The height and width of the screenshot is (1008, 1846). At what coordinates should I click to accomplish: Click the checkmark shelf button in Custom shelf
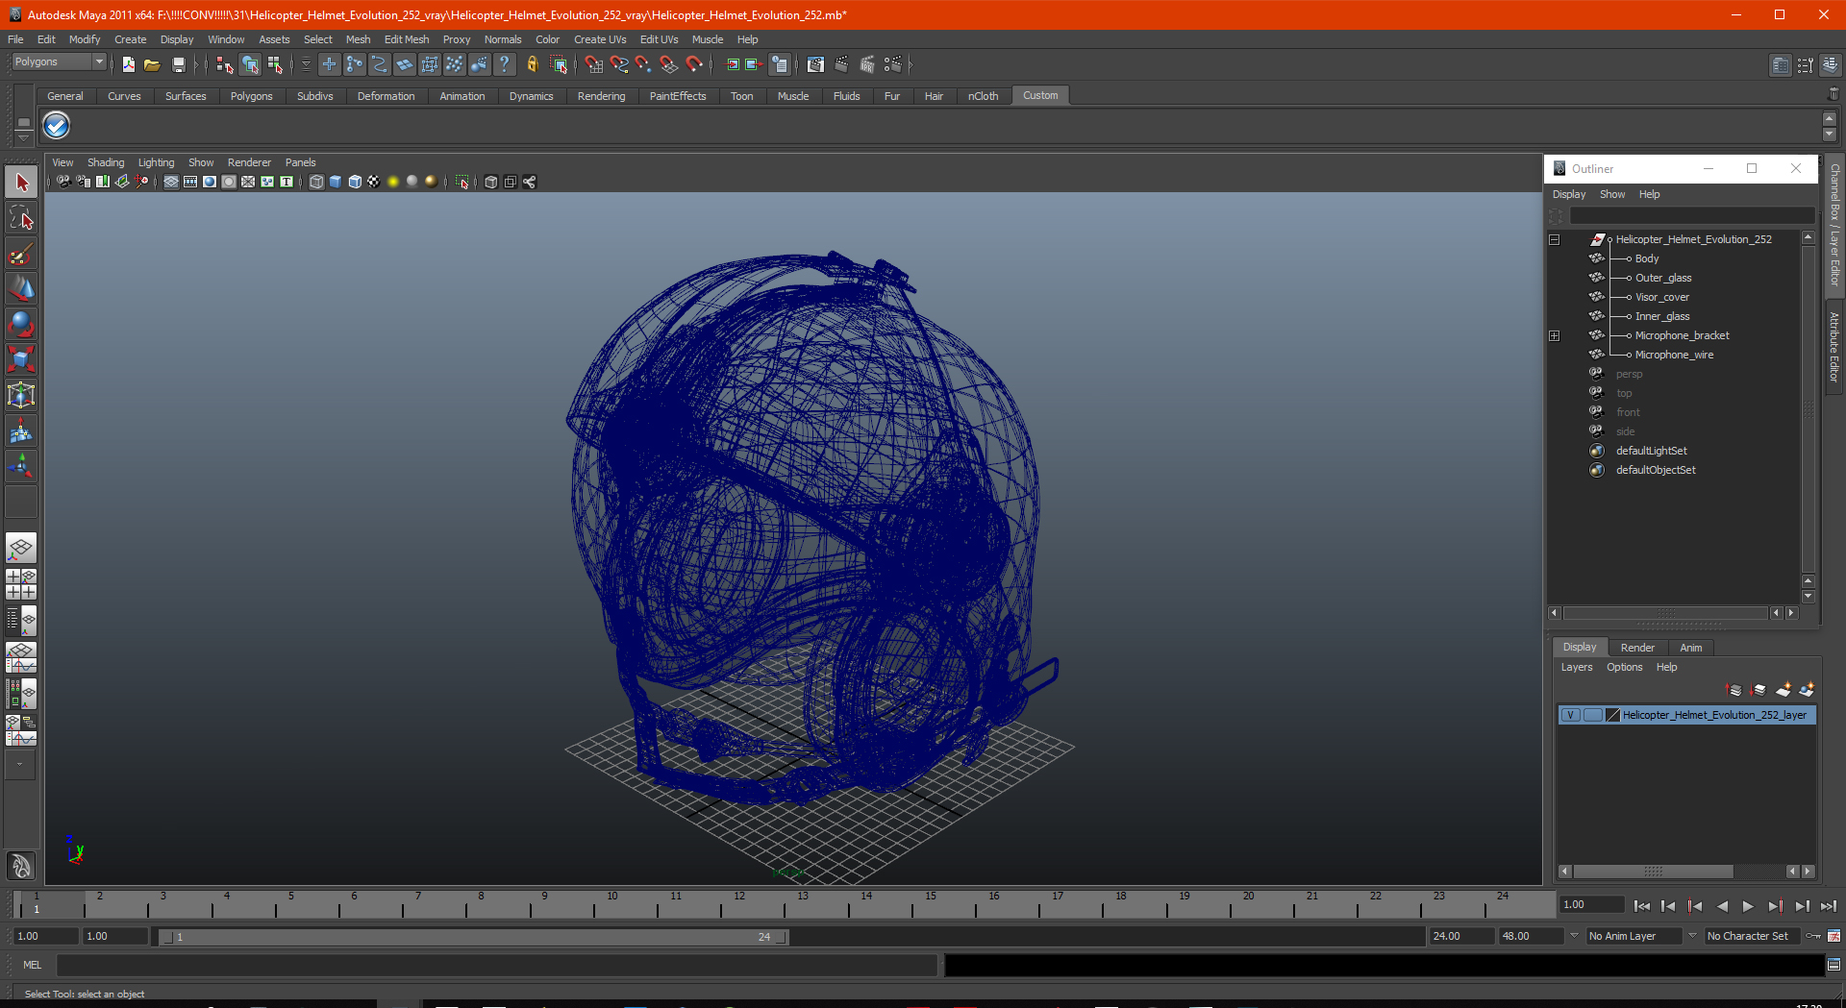click(57, 126)
